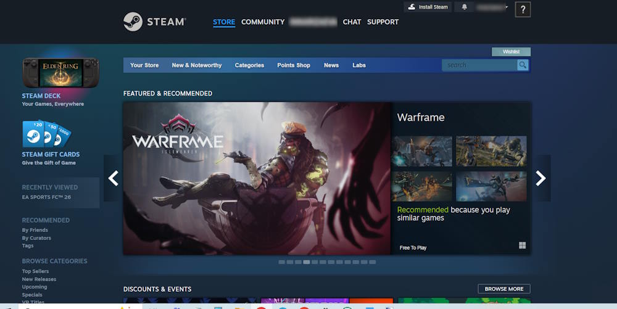617x309 pixels.
Task: Open the Warframe main banner image
Action: point(257,178)
